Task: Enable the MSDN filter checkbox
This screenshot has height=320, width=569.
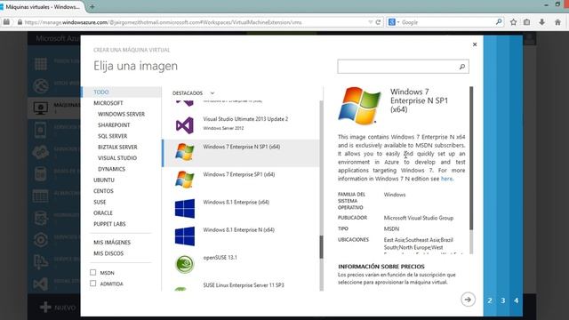Action: click(92, 272)
